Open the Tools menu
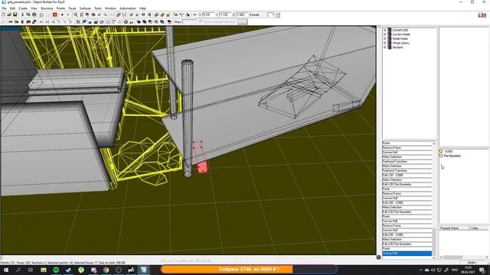490x275 pixels. point(98,8)
